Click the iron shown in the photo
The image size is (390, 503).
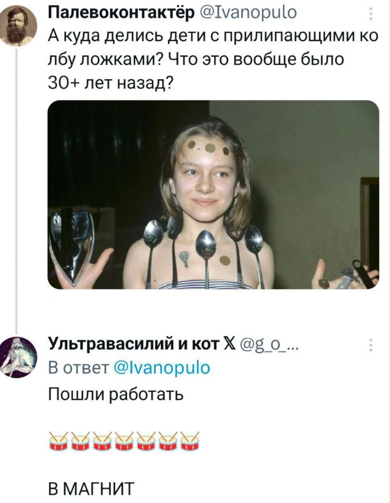pyautogui.click(x=71, y=245)
